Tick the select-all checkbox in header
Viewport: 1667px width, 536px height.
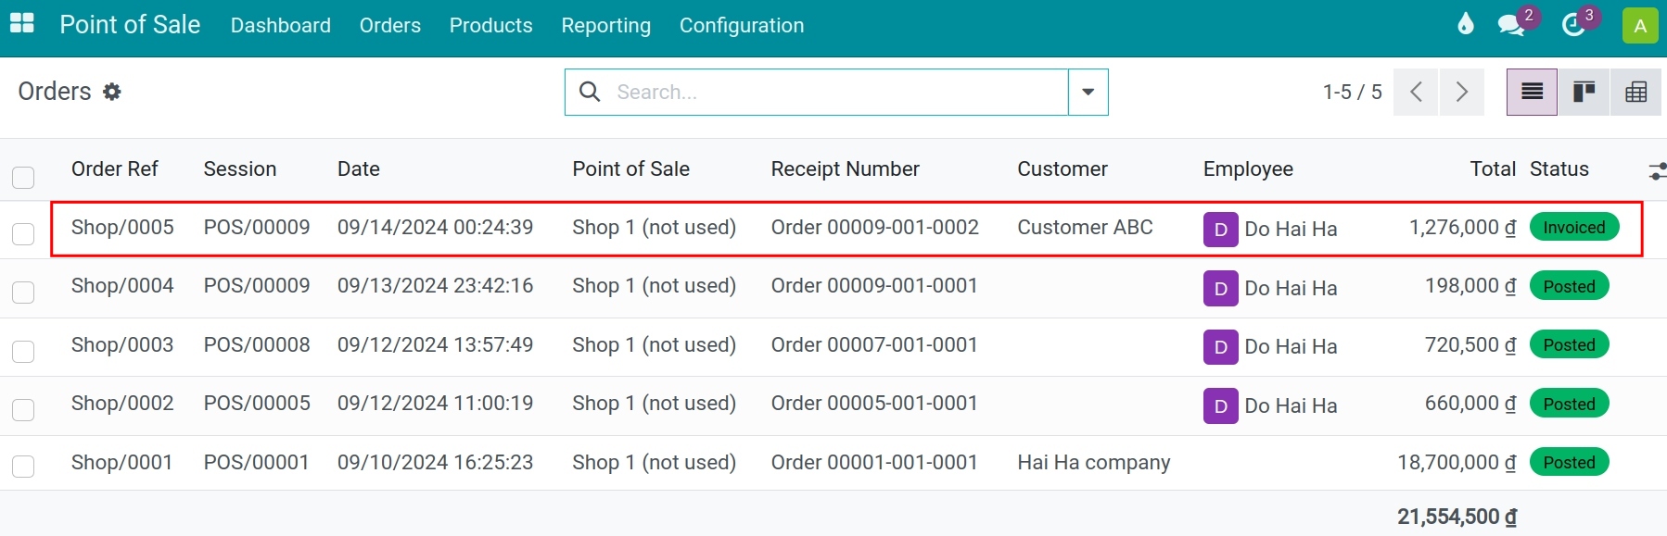[23, 177]
